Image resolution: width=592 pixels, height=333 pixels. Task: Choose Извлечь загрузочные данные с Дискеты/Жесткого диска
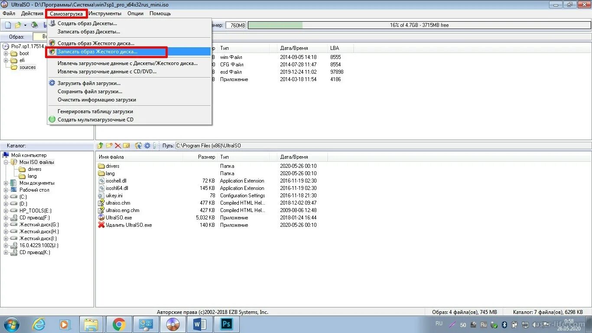(130, 63)
